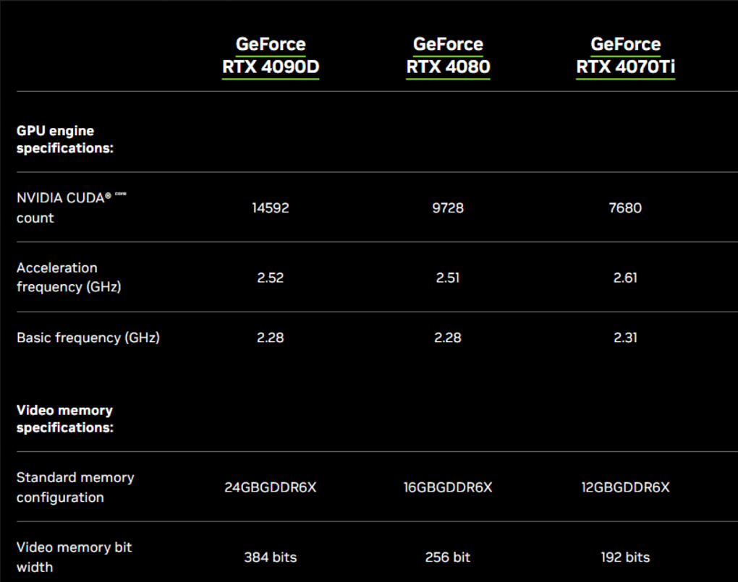Select the 'NVIDIA CUDA count' row label
This screenshot has height=582, width=738.
(72, 207)
